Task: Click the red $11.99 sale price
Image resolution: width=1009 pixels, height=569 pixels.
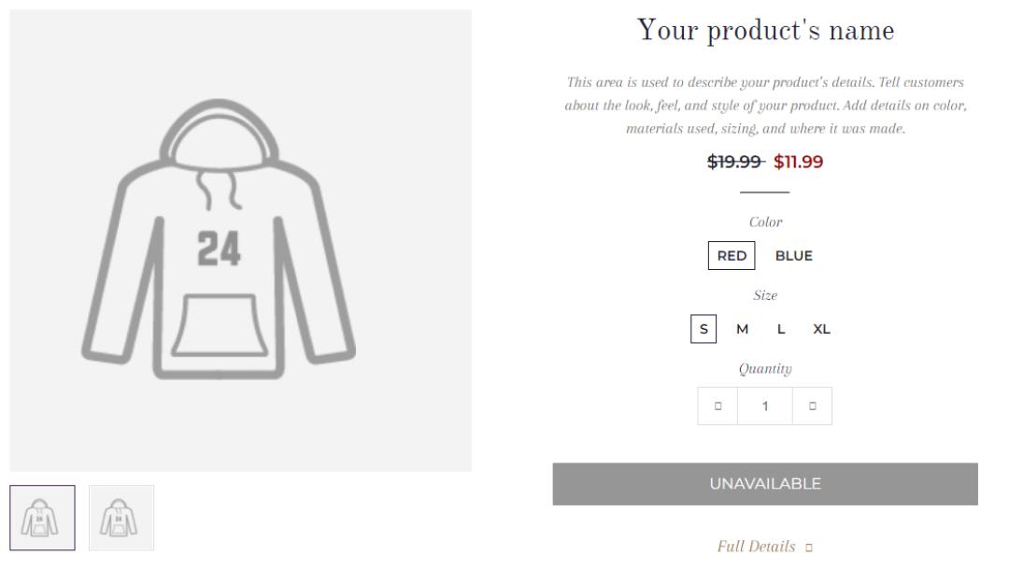Action: click(x=798, y=162)
